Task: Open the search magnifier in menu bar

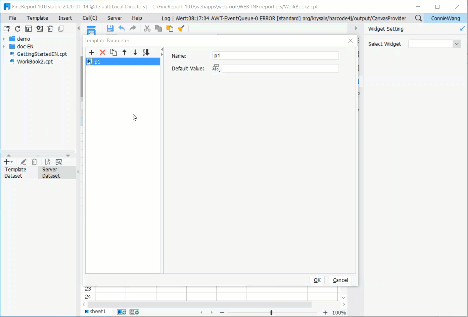Action: coord(418,18)
